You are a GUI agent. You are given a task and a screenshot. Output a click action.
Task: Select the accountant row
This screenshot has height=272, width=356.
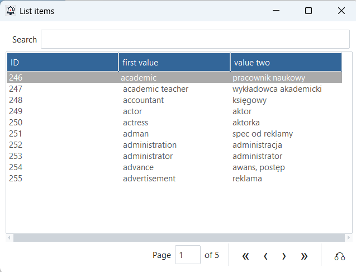[x=143, y=100]
